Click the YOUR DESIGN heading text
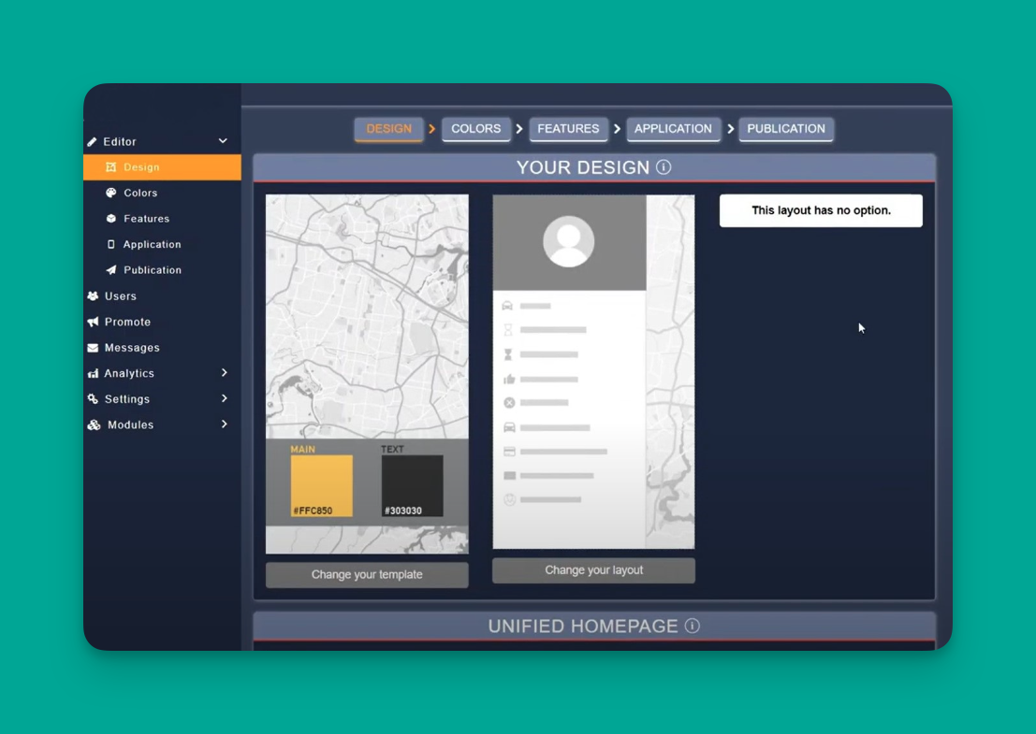 click(x=583, y=167)
